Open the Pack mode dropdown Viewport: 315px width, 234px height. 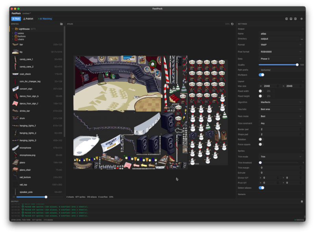point(281,116)
